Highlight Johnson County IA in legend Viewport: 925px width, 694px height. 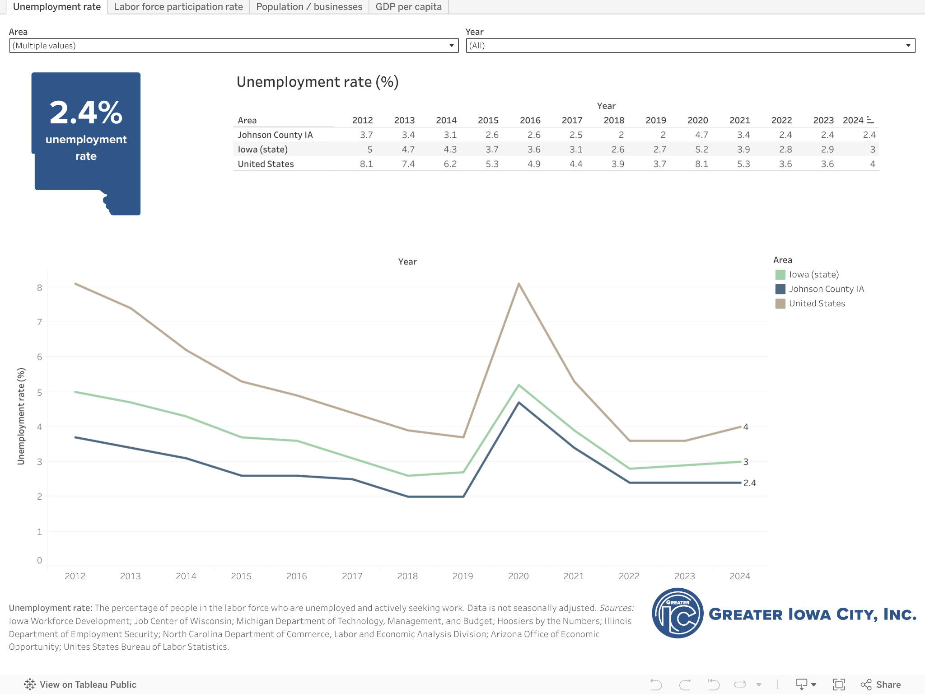(x=826, y=289)
